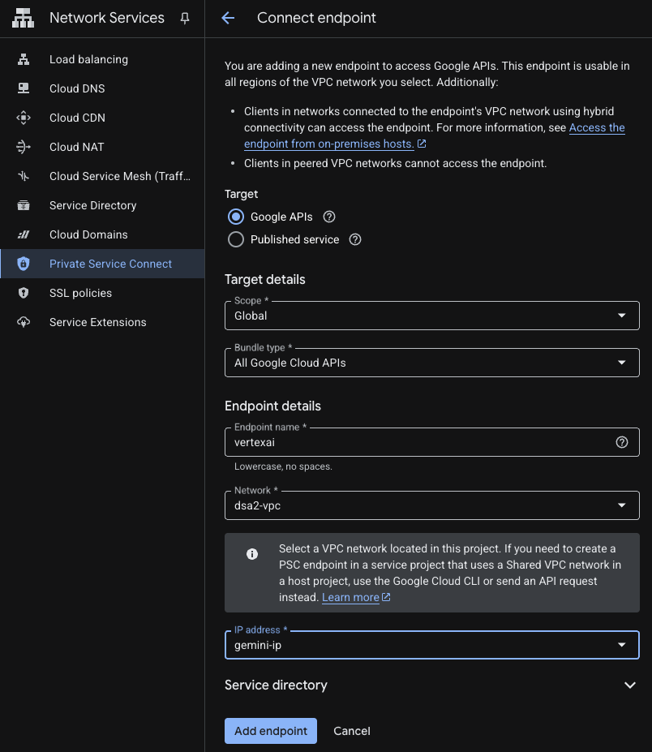Click the Add endpoint button
Viewport: 652px width, 752px height.
pos(271,731)
